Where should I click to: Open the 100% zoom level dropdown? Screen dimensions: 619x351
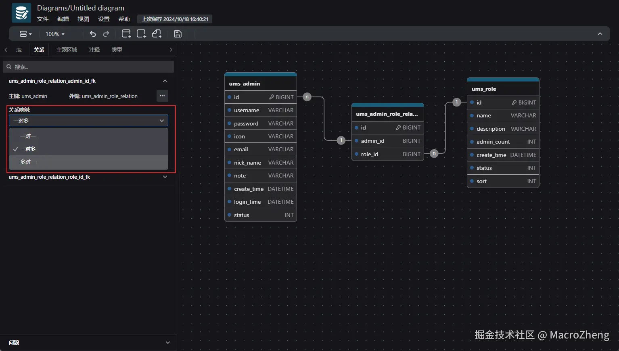point(55,34)
